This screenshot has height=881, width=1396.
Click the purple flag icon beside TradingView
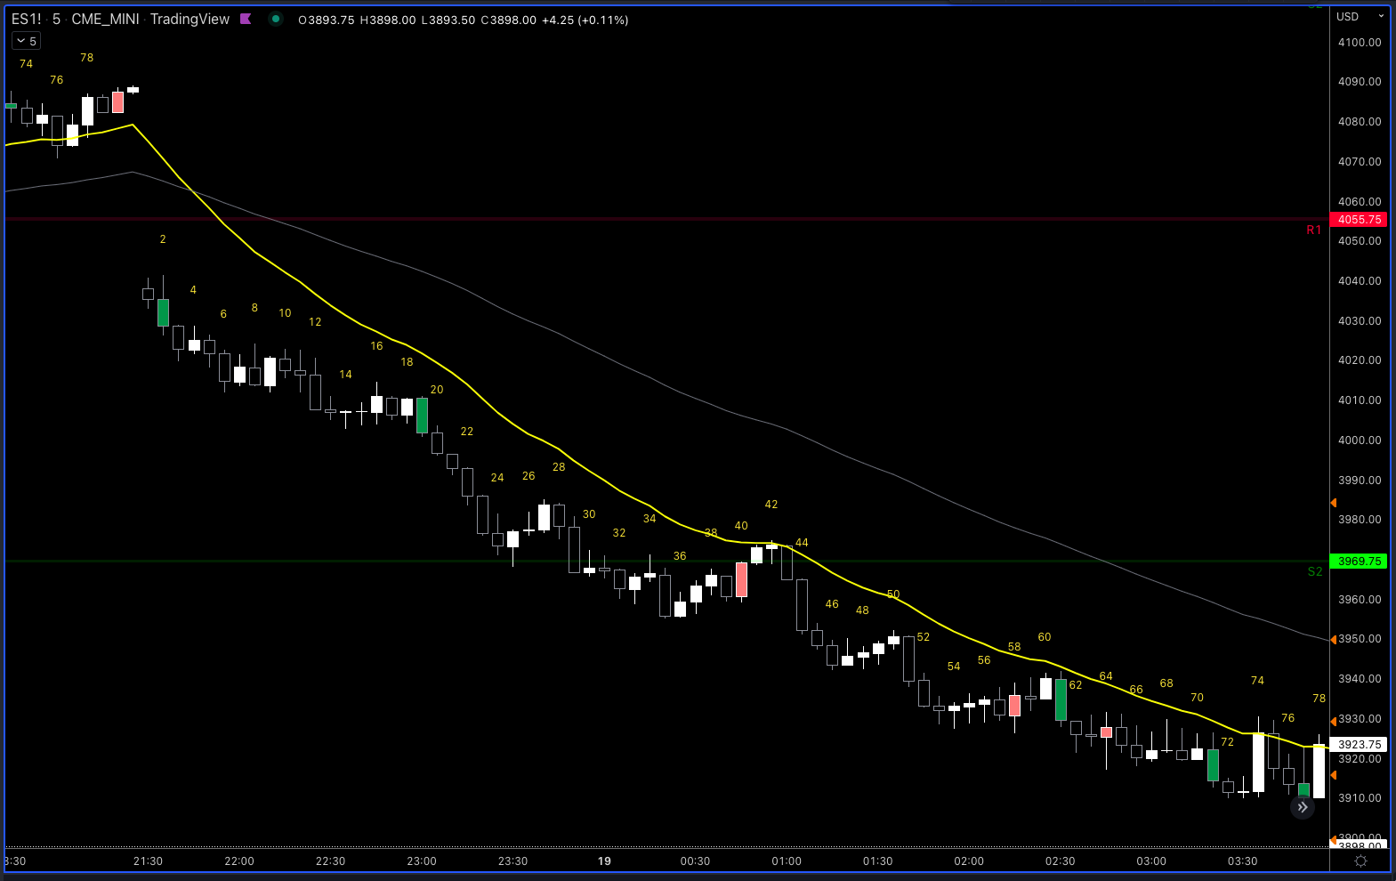point(246,19)
